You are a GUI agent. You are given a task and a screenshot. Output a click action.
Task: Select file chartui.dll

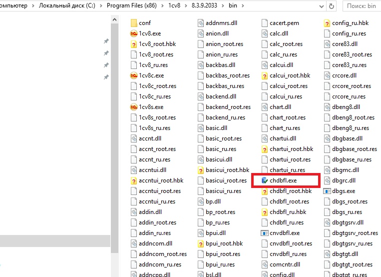click(279, 138)
